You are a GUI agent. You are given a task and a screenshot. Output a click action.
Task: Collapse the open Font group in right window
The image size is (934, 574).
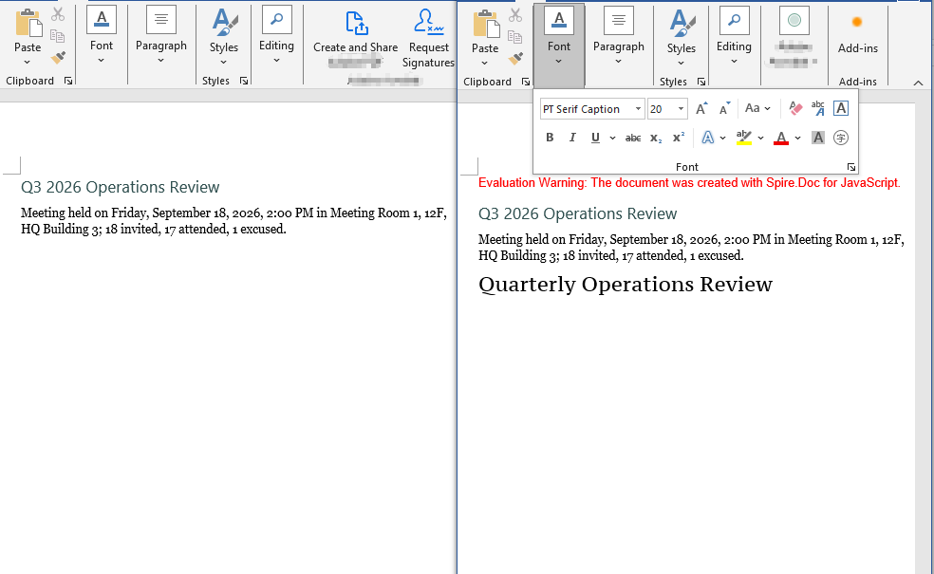559,44
